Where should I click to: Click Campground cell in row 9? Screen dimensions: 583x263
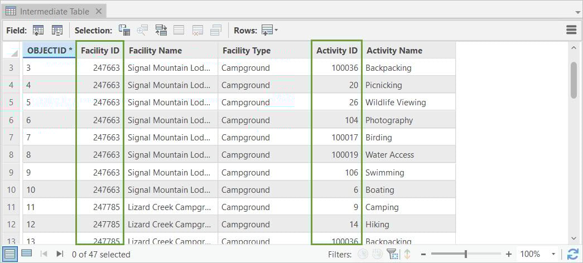pos(264,172)
